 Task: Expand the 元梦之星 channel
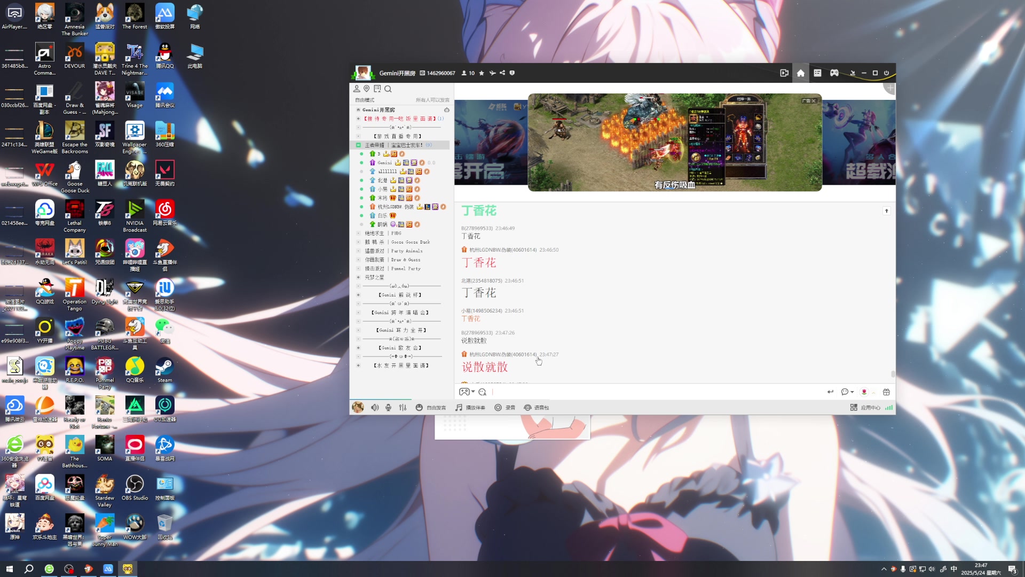click(358, 277)
